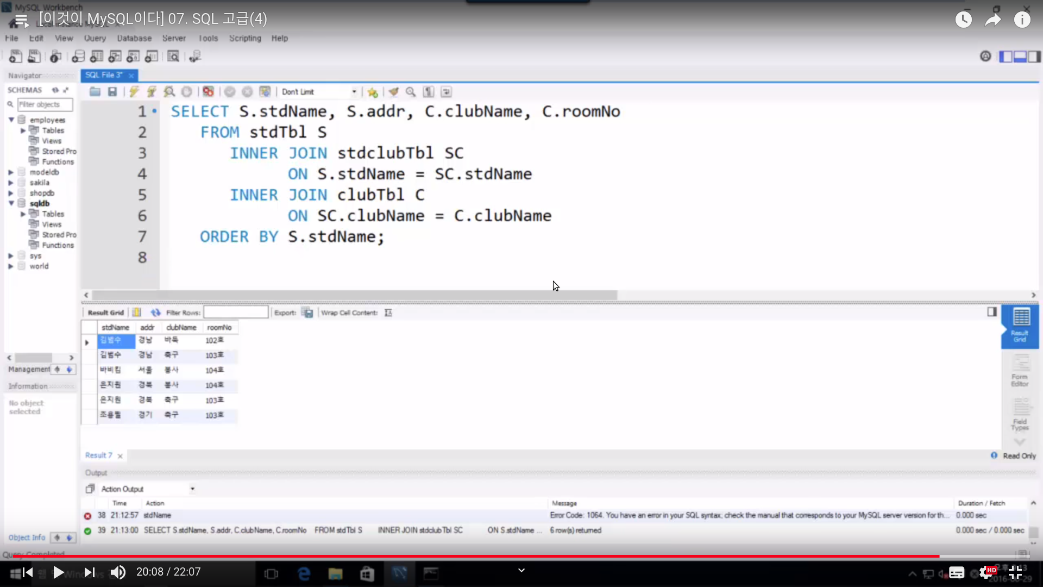Refresh result grid data icon
Screen dimensions: 1043x587
click(x=156, y=313)
